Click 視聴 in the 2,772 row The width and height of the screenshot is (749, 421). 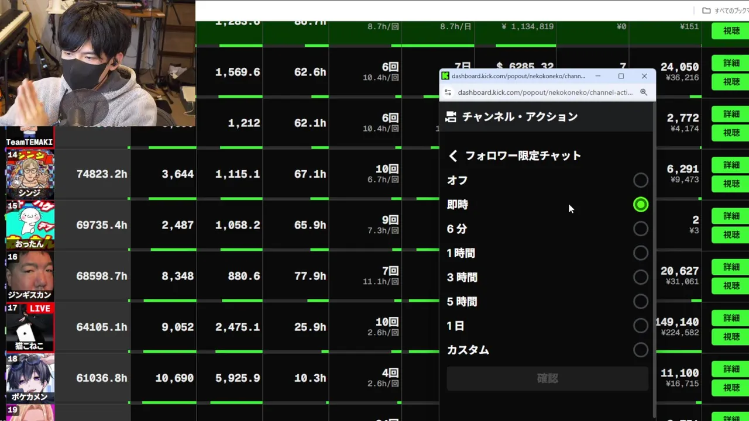tap(731, 133)
